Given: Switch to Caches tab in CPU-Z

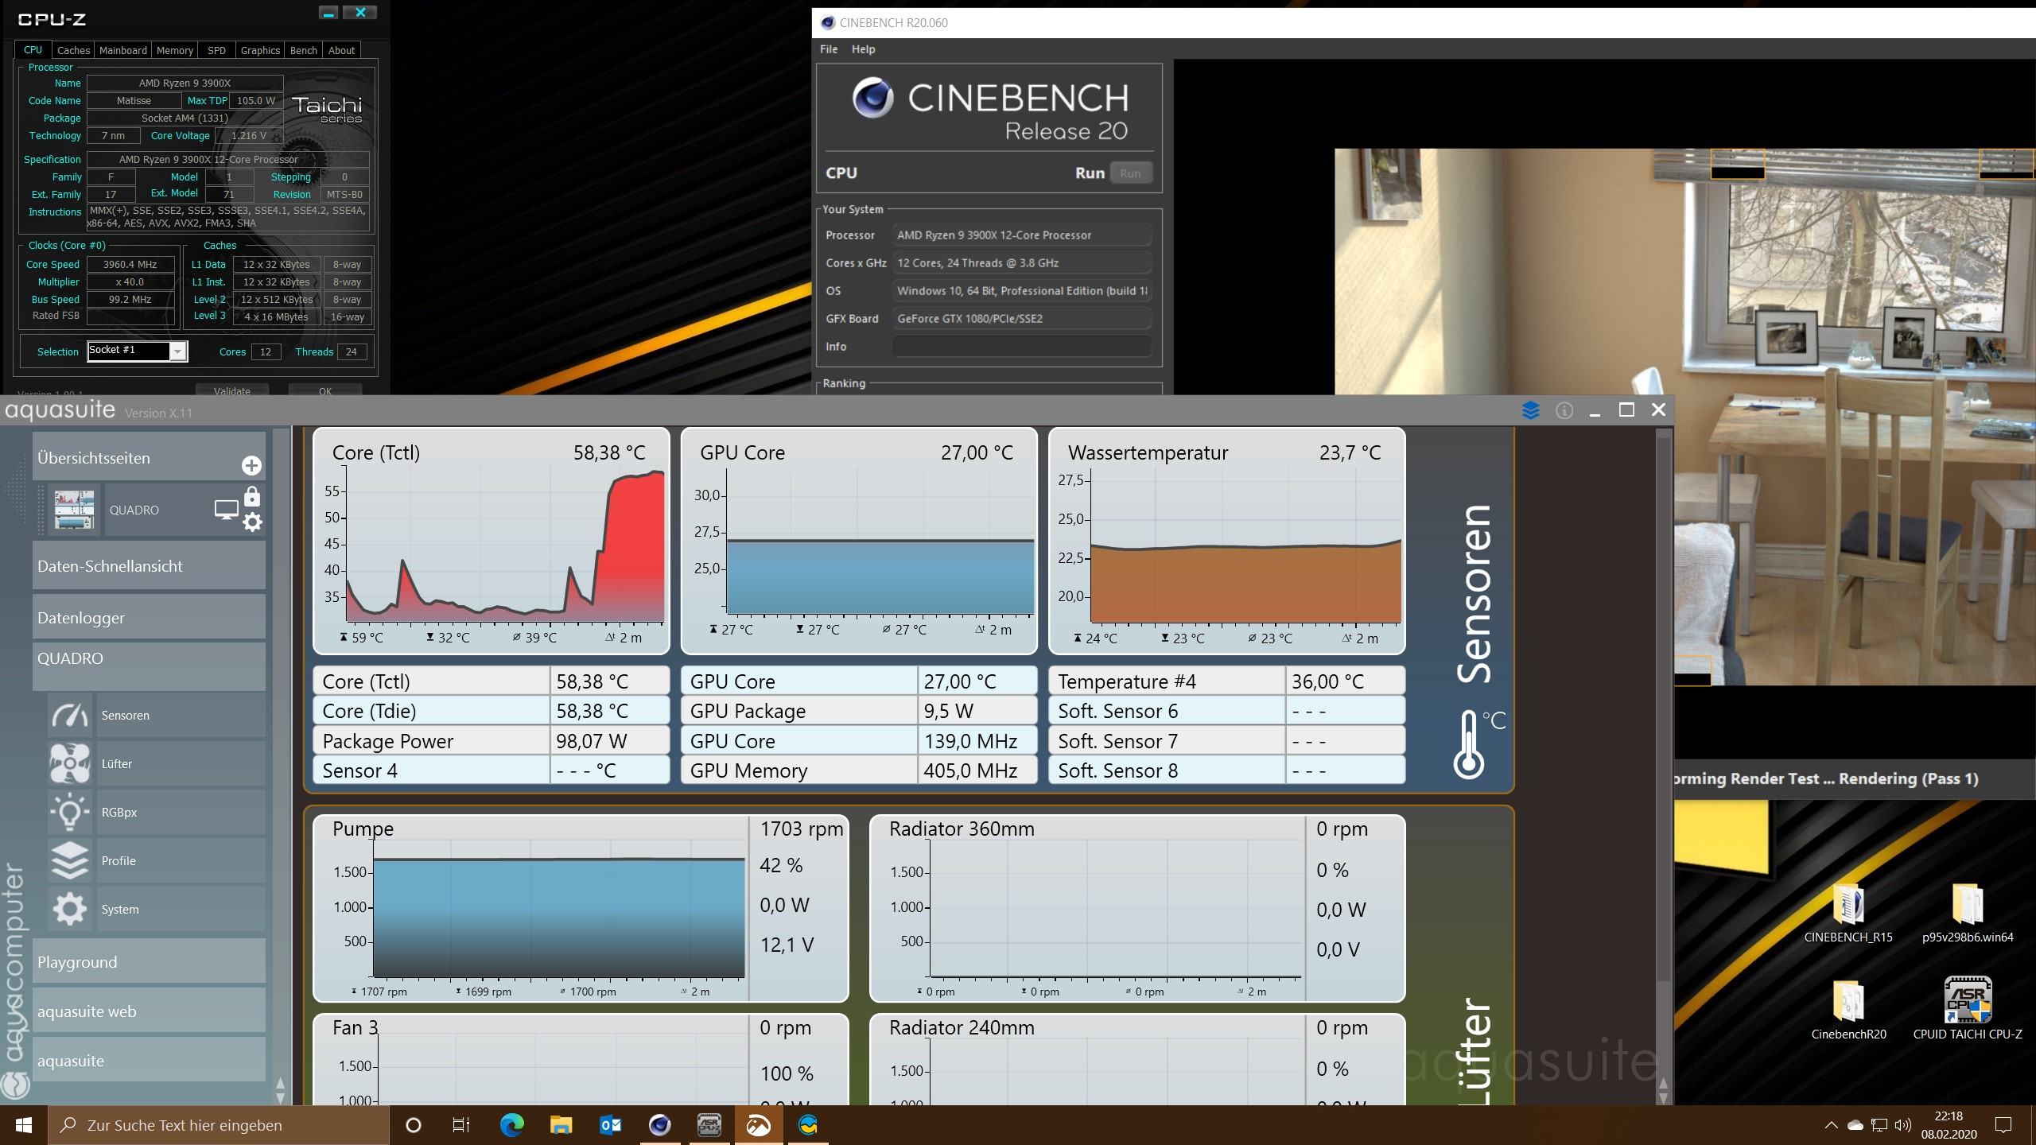Looking at the screenshot, I should (74, 50).
